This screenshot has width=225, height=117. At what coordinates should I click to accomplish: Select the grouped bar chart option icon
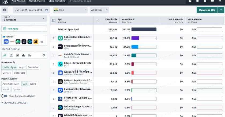[30, 55]
